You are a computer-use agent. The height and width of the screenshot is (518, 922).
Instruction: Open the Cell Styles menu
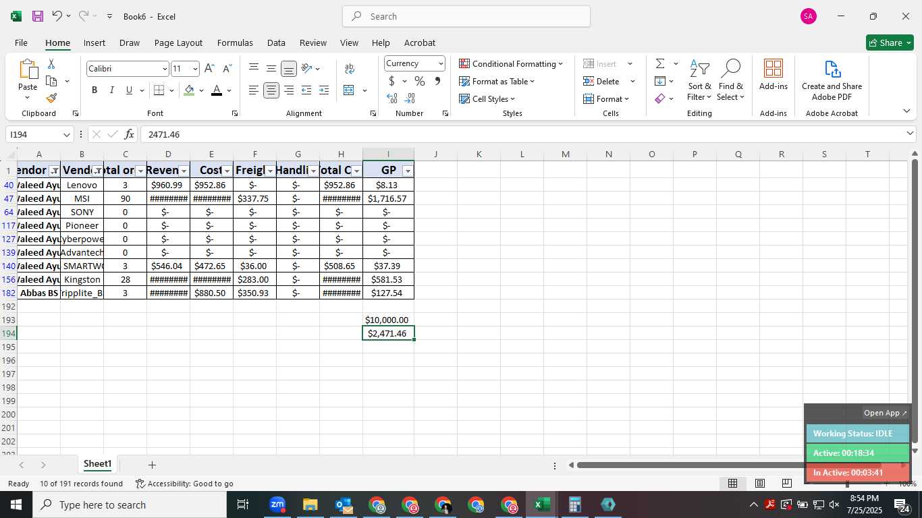click(487, 98)
